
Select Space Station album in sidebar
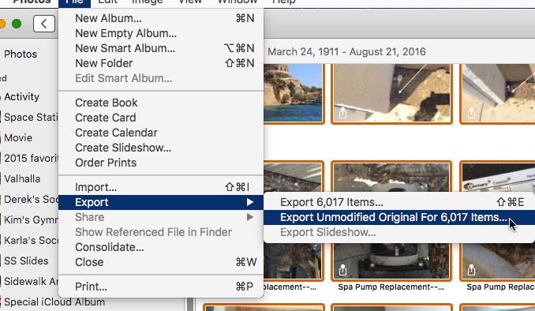[31, 117]
